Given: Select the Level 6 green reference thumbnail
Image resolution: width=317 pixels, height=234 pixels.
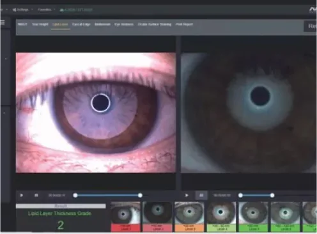Looking at the screenshot, I should click(x=285, y=217).
